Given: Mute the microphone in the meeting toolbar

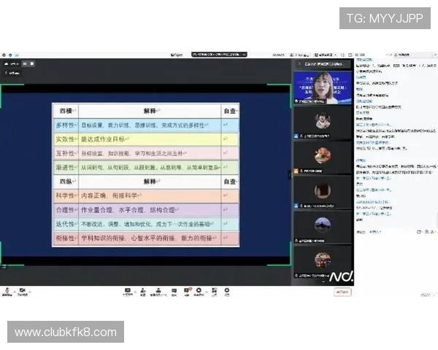Looking at the screenshot, I should tap(7, 291).
